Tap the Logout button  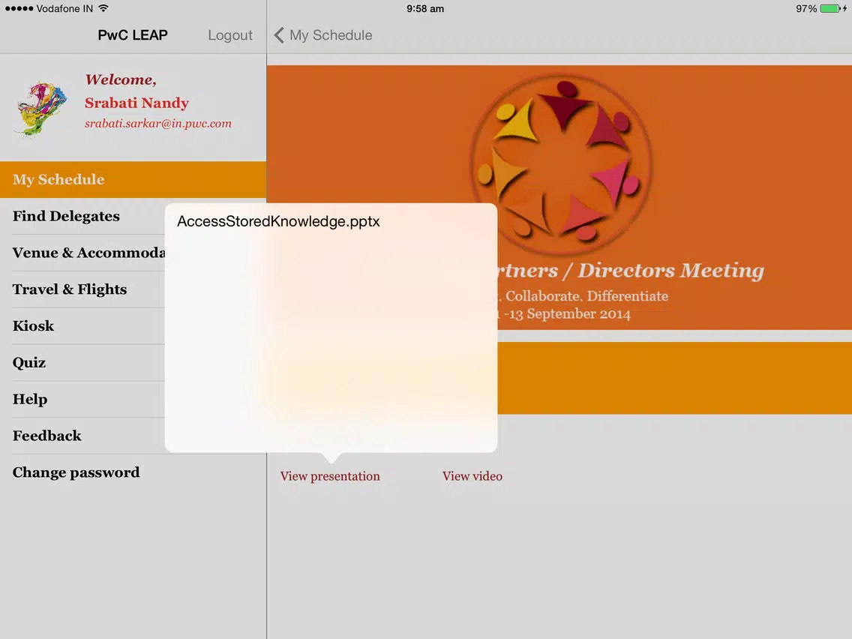click(x=229, y=35)
